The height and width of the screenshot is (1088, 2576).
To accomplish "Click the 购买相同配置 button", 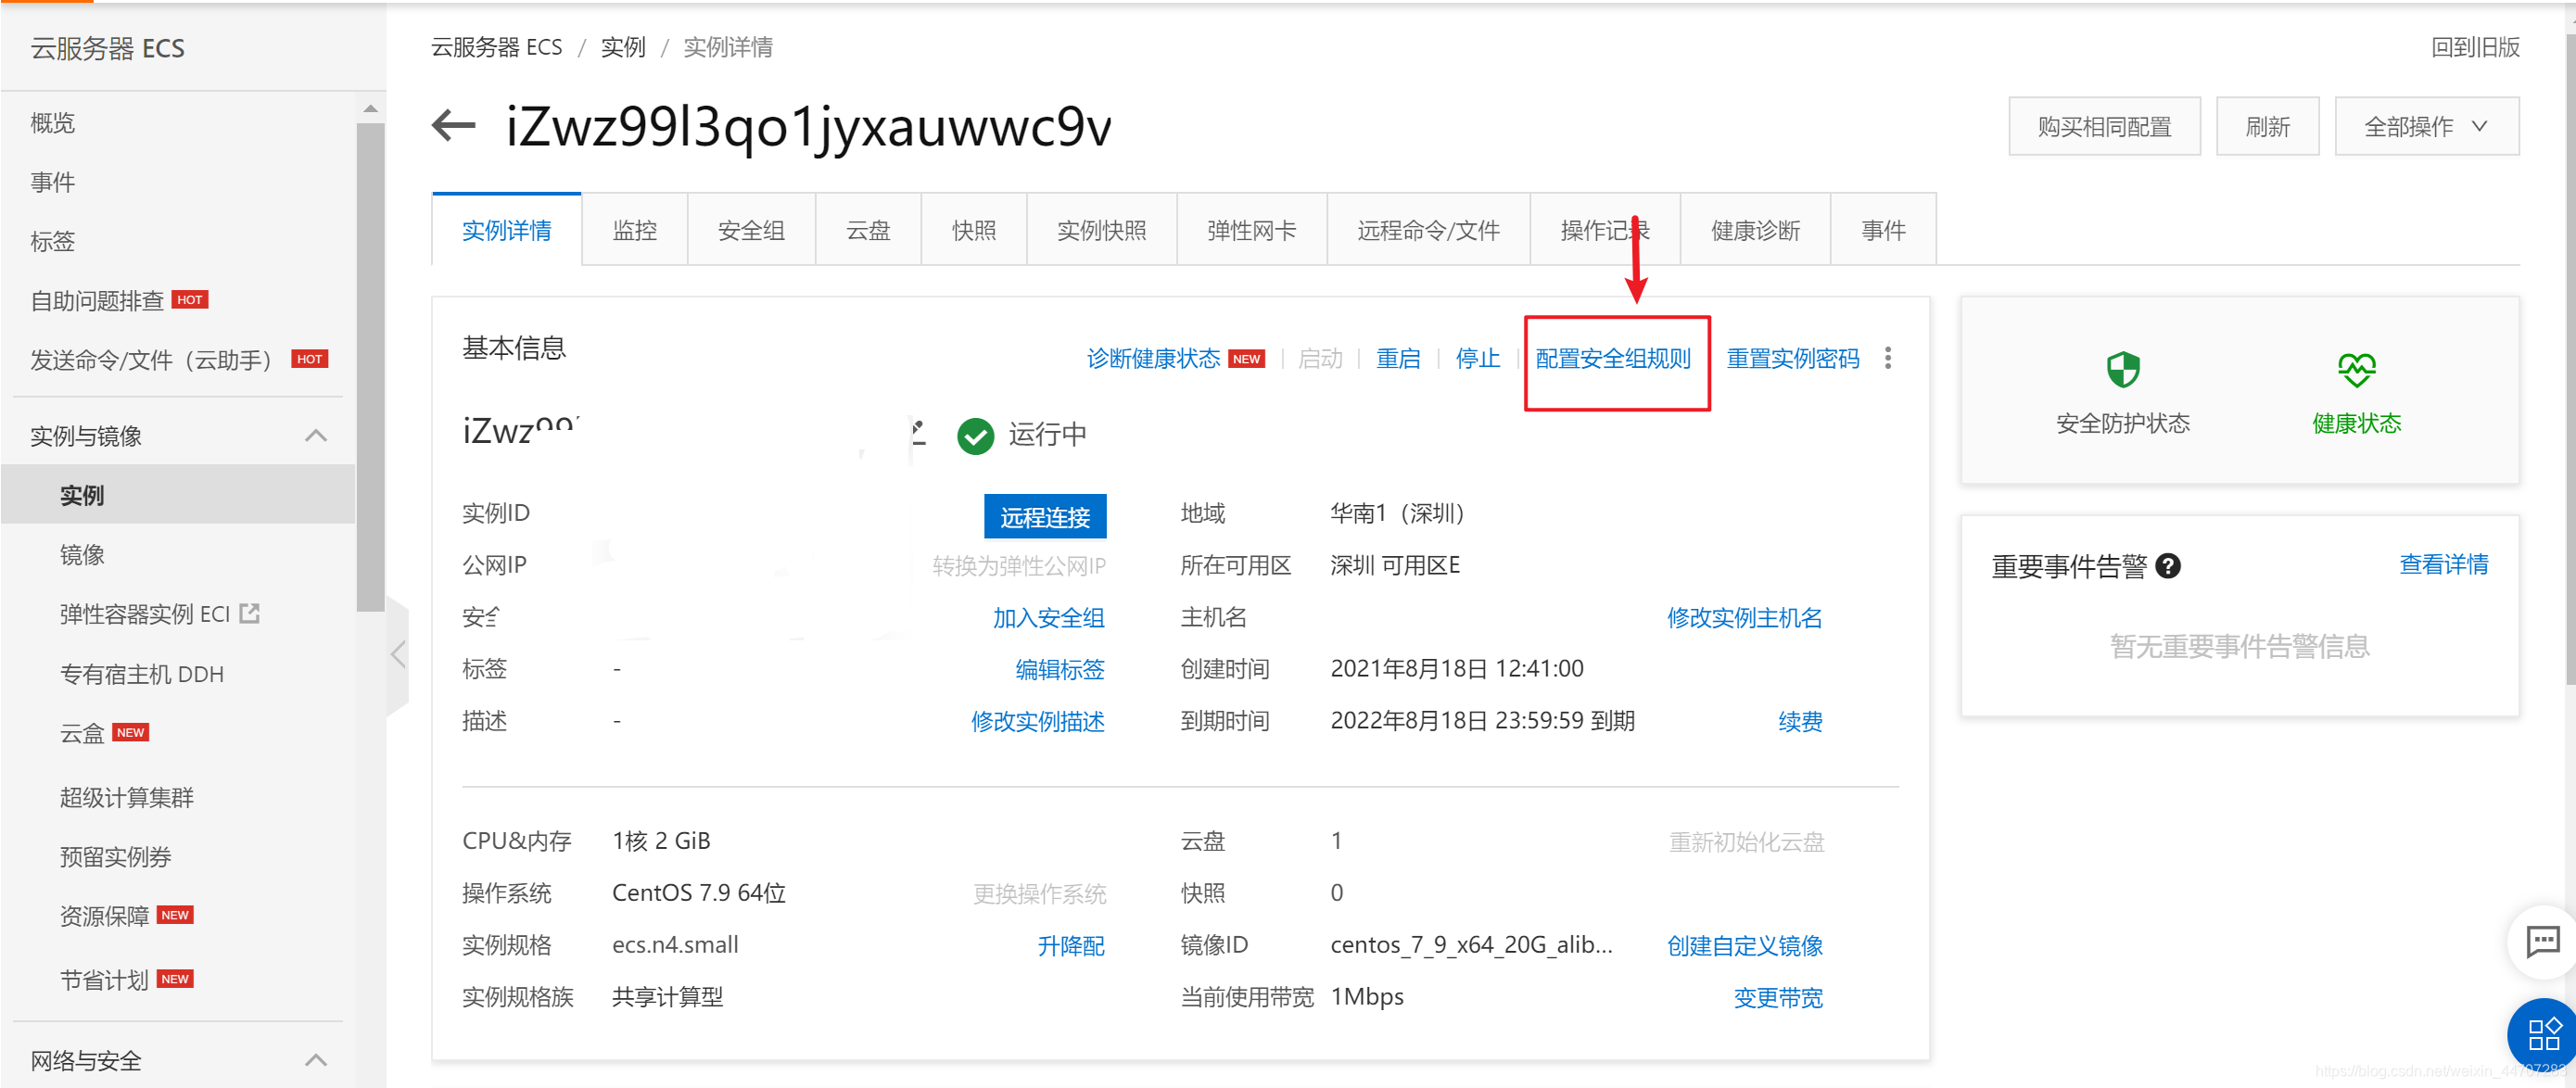I will (x=2104, y=127).
